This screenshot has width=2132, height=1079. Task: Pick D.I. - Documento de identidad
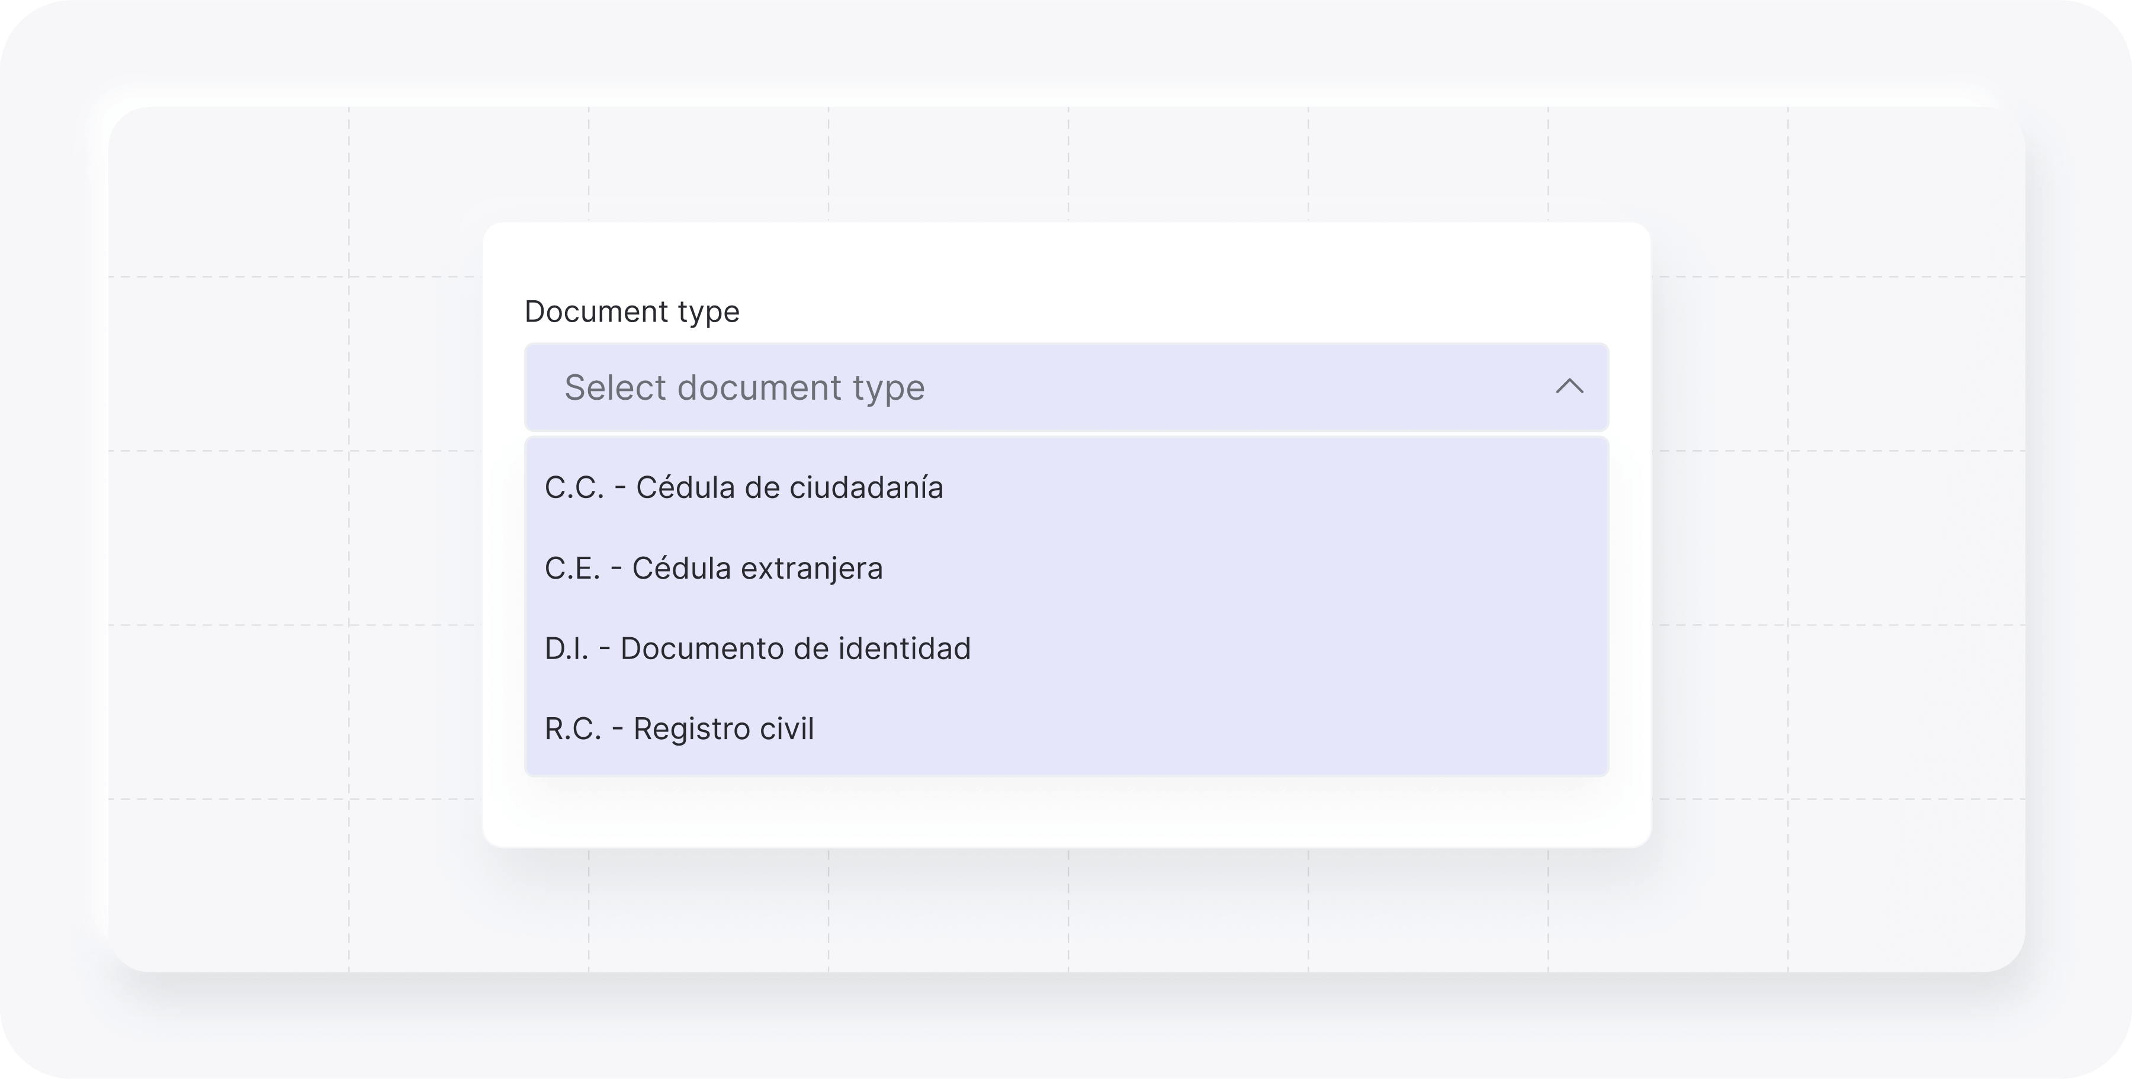[x=757, y=648]
